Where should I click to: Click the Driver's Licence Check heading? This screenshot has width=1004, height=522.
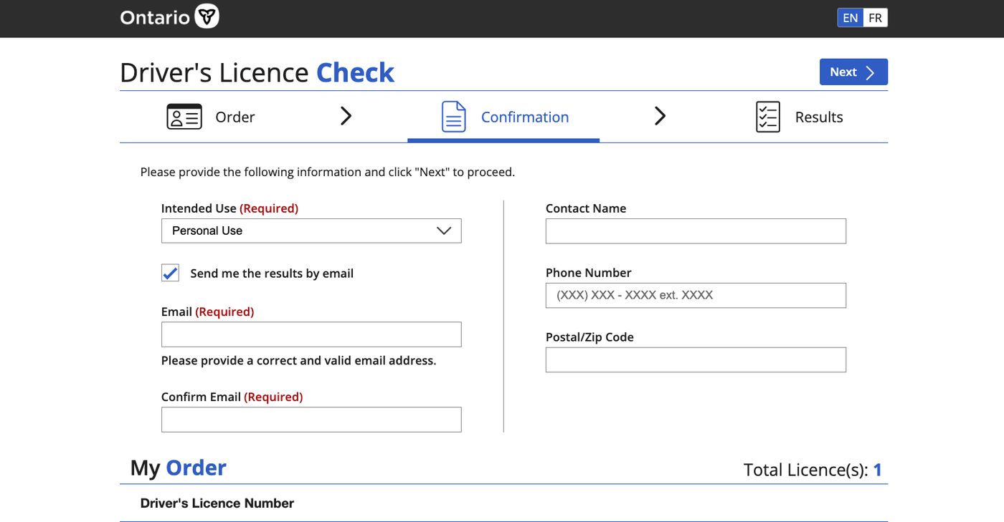257,72
